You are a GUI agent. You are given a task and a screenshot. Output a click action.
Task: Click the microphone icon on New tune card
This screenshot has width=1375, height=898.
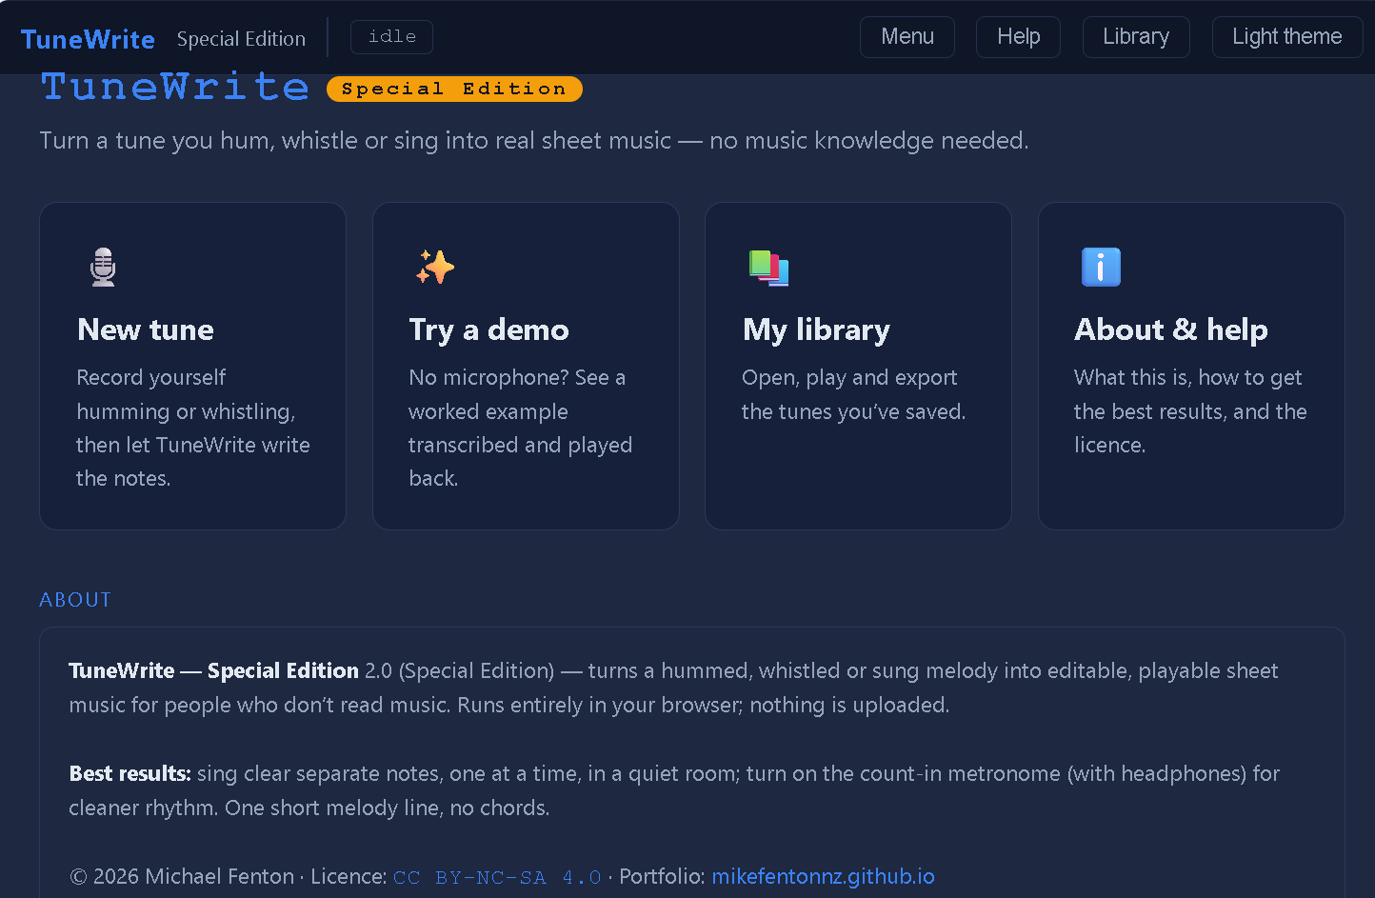[x=103, y=267]
